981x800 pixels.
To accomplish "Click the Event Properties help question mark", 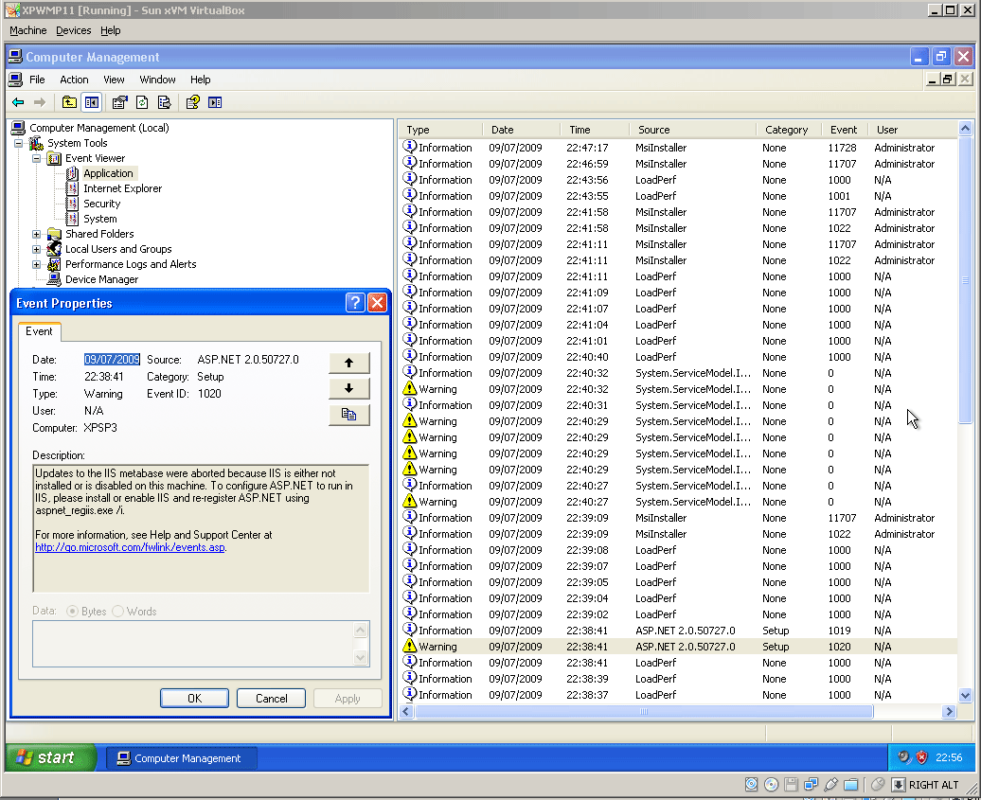I will (355, 303).
